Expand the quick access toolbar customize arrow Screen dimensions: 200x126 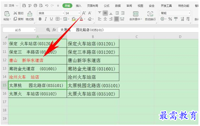pos(58,6)
